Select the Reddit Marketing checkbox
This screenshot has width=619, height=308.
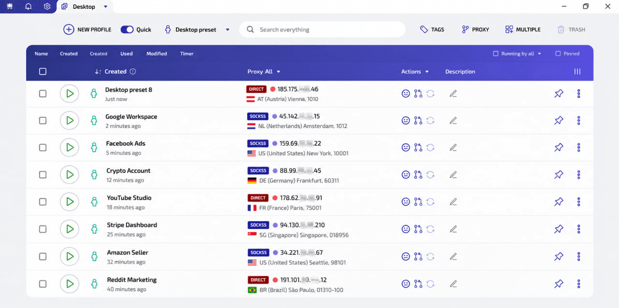[43, 284]
